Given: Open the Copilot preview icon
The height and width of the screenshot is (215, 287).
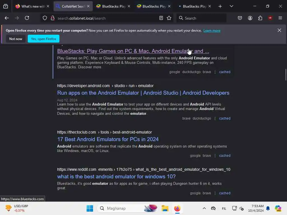Looking at the screenshot, I should coord(278,208).
